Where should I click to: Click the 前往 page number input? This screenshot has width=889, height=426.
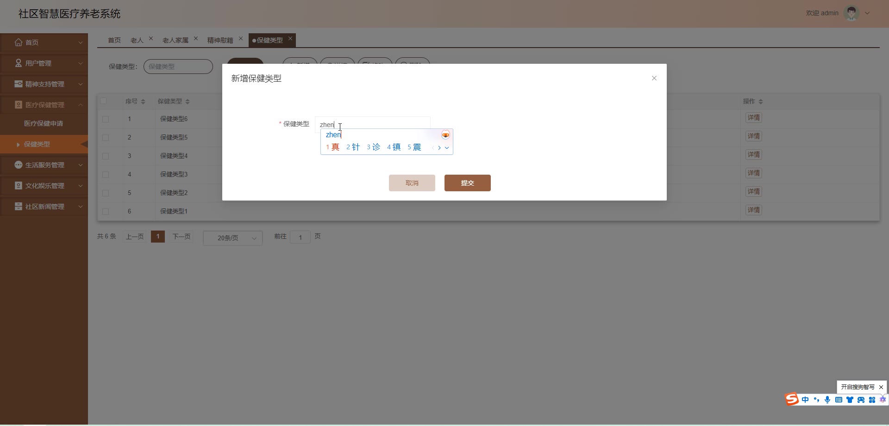point(300,237)
